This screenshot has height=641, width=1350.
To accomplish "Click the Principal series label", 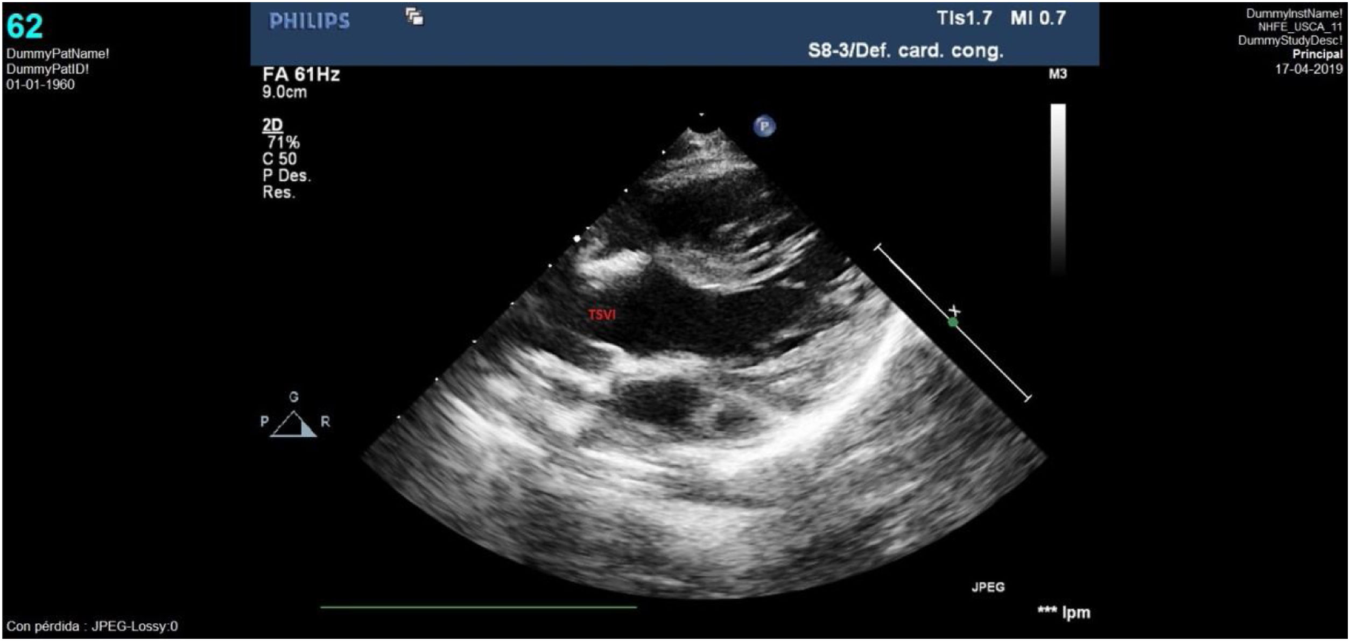I will pyautogui.click(x=1317, y=54).
